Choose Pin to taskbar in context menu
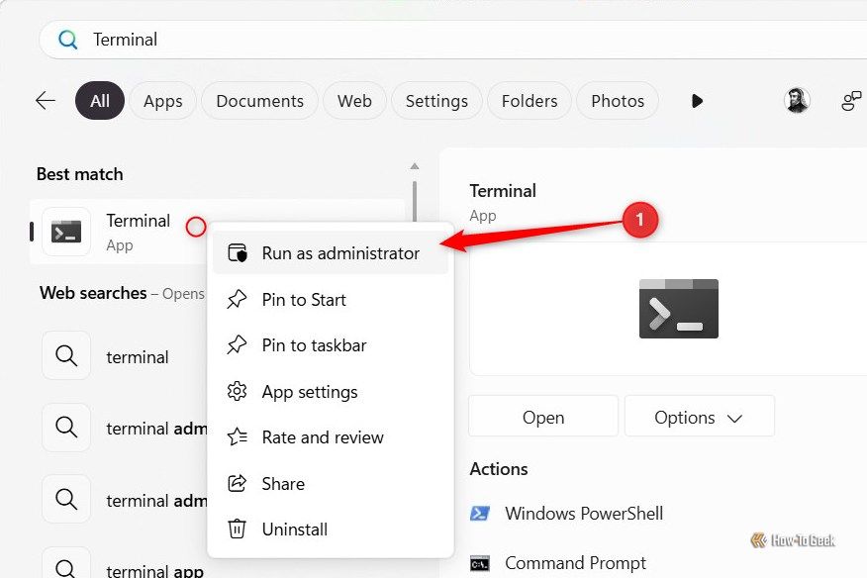Viewport: 867px width, 578px height. tap(331, 345)
